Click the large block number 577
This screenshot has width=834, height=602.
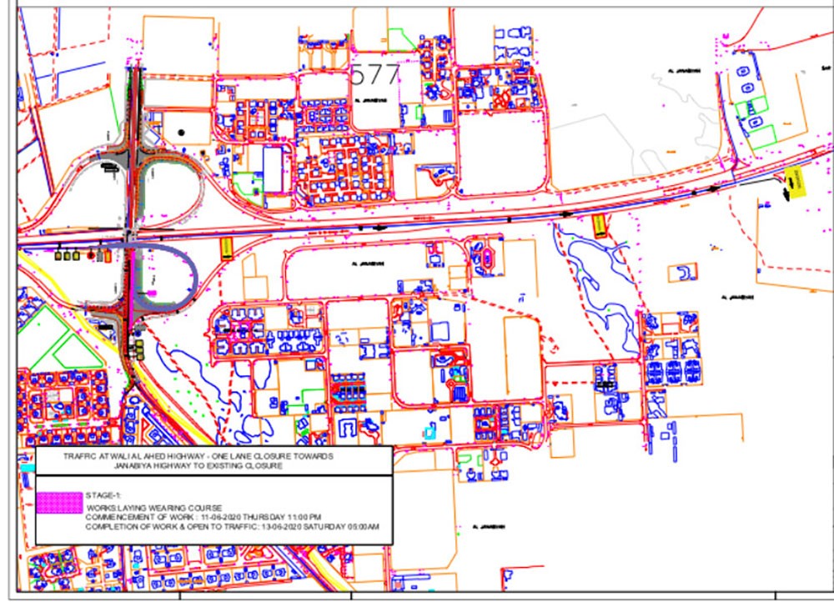point(375,75)
